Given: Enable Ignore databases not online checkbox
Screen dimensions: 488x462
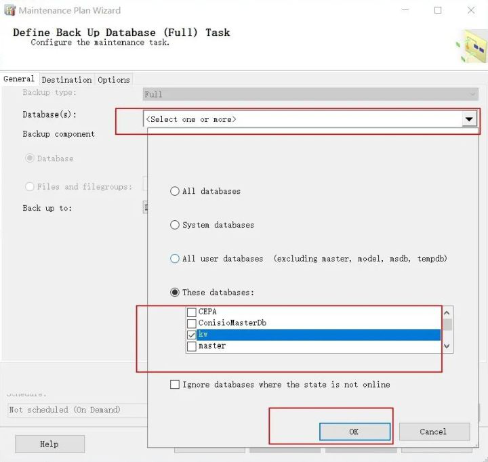Looking at the screenshot, I should tap(176, 385).
